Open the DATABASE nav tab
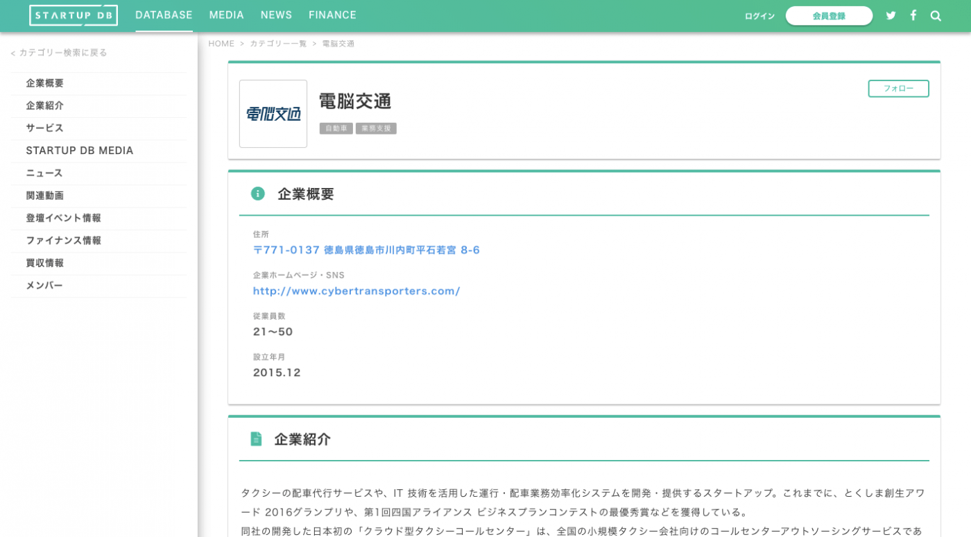971x537 pixels. point(164,15)
